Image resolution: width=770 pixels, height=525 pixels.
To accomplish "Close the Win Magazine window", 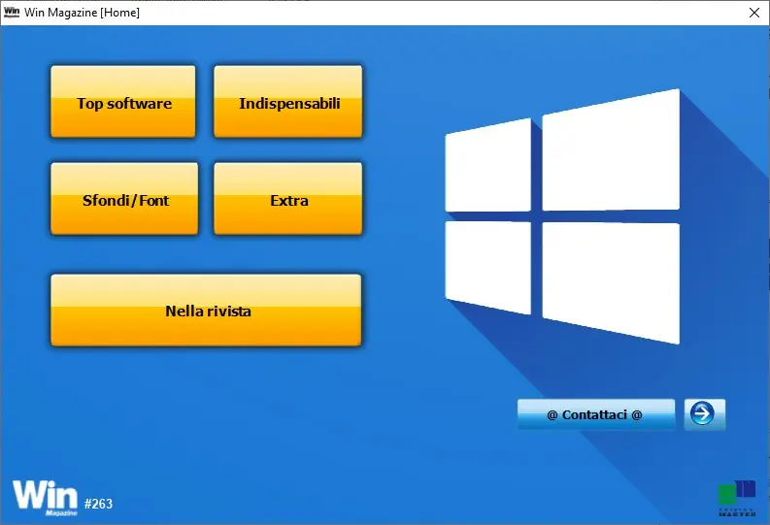I will [x=754, y=13].
